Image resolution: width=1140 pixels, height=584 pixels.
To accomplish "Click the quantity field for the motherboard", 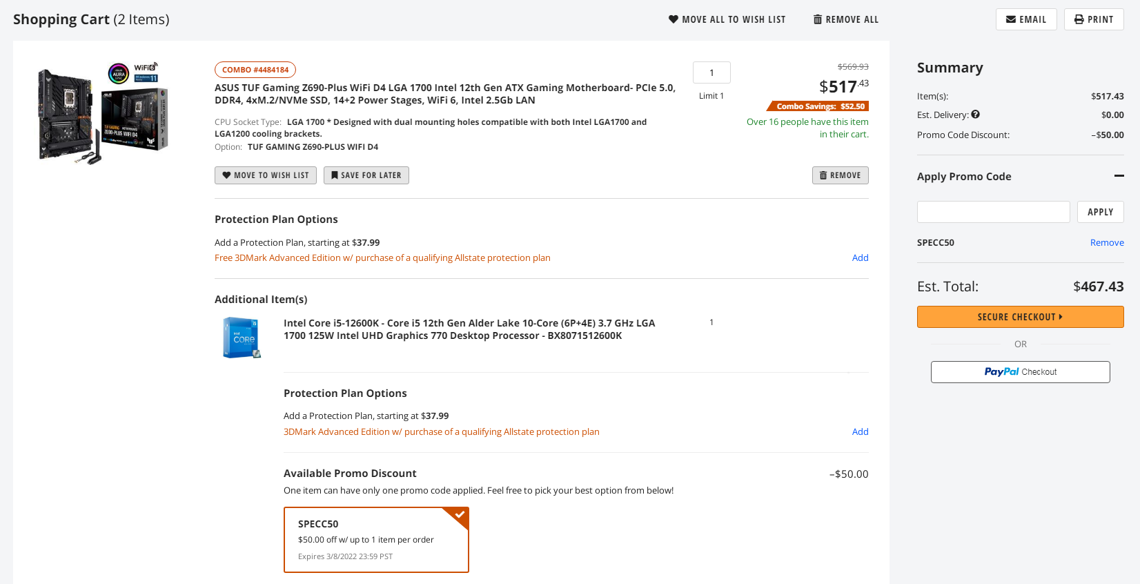I will pyautogui.click(x=711, y=72).
